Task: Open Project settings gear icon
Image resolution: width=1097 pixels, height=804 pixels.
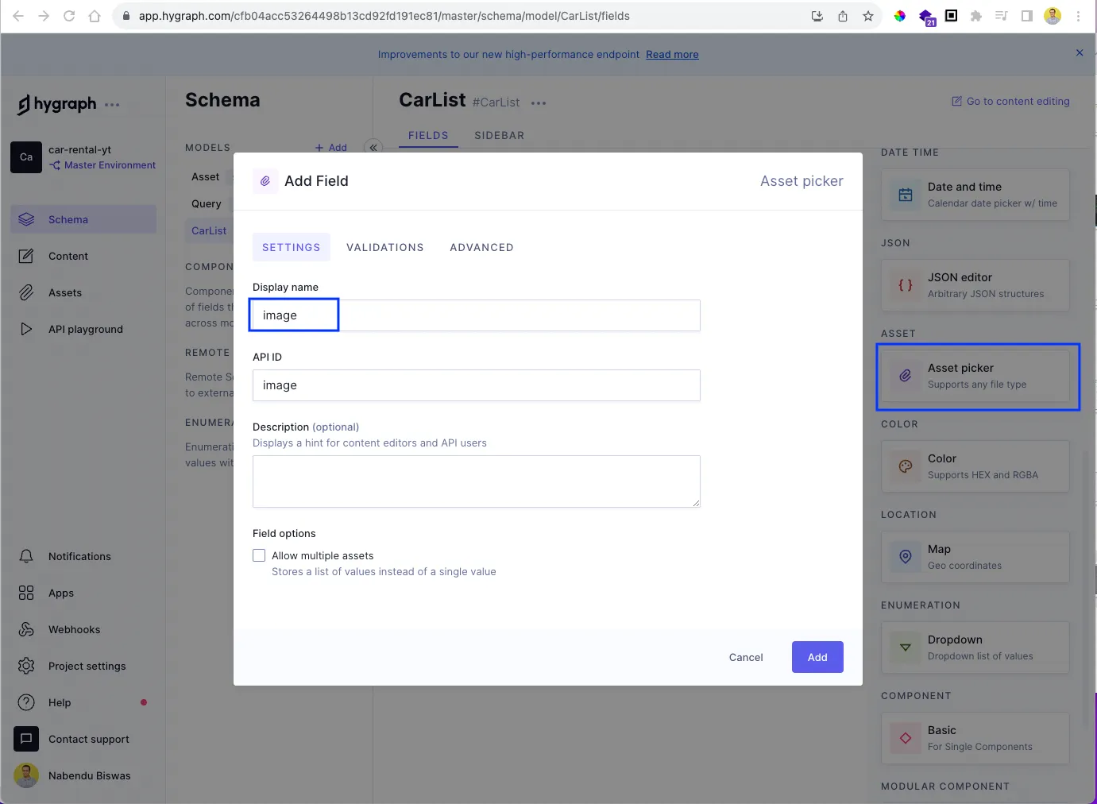Action: click(26, 666)
